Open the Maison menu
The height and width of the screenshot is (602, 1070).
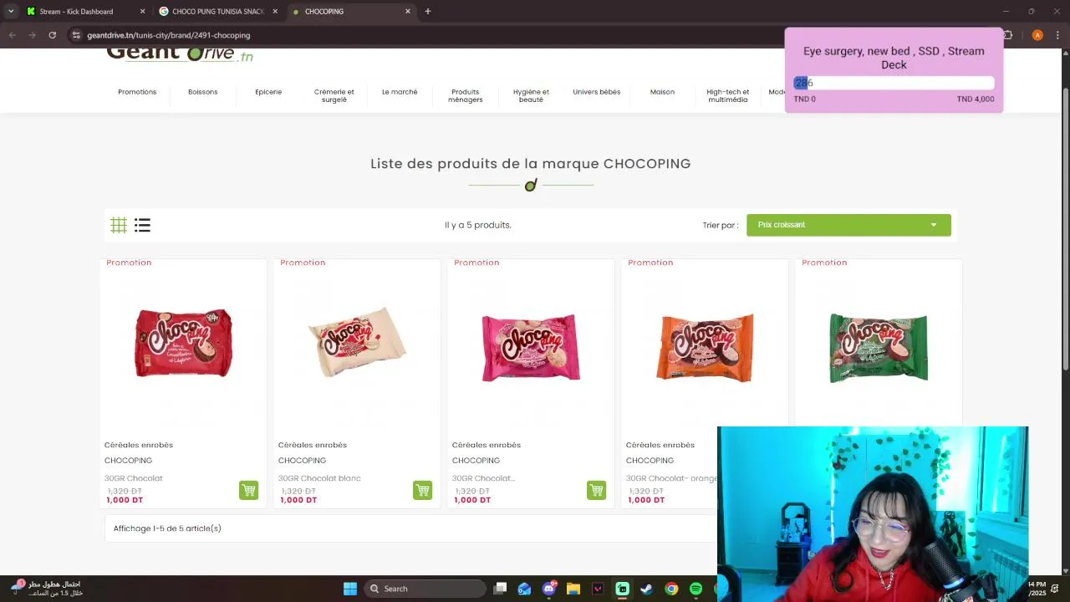(662, 92)
